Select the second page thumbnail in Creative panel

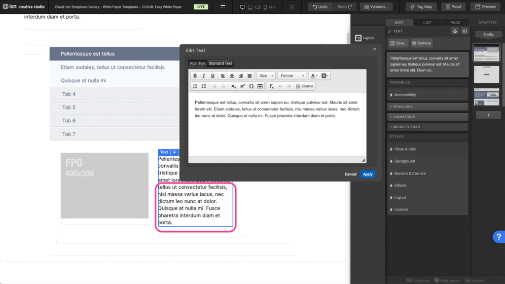486,74
